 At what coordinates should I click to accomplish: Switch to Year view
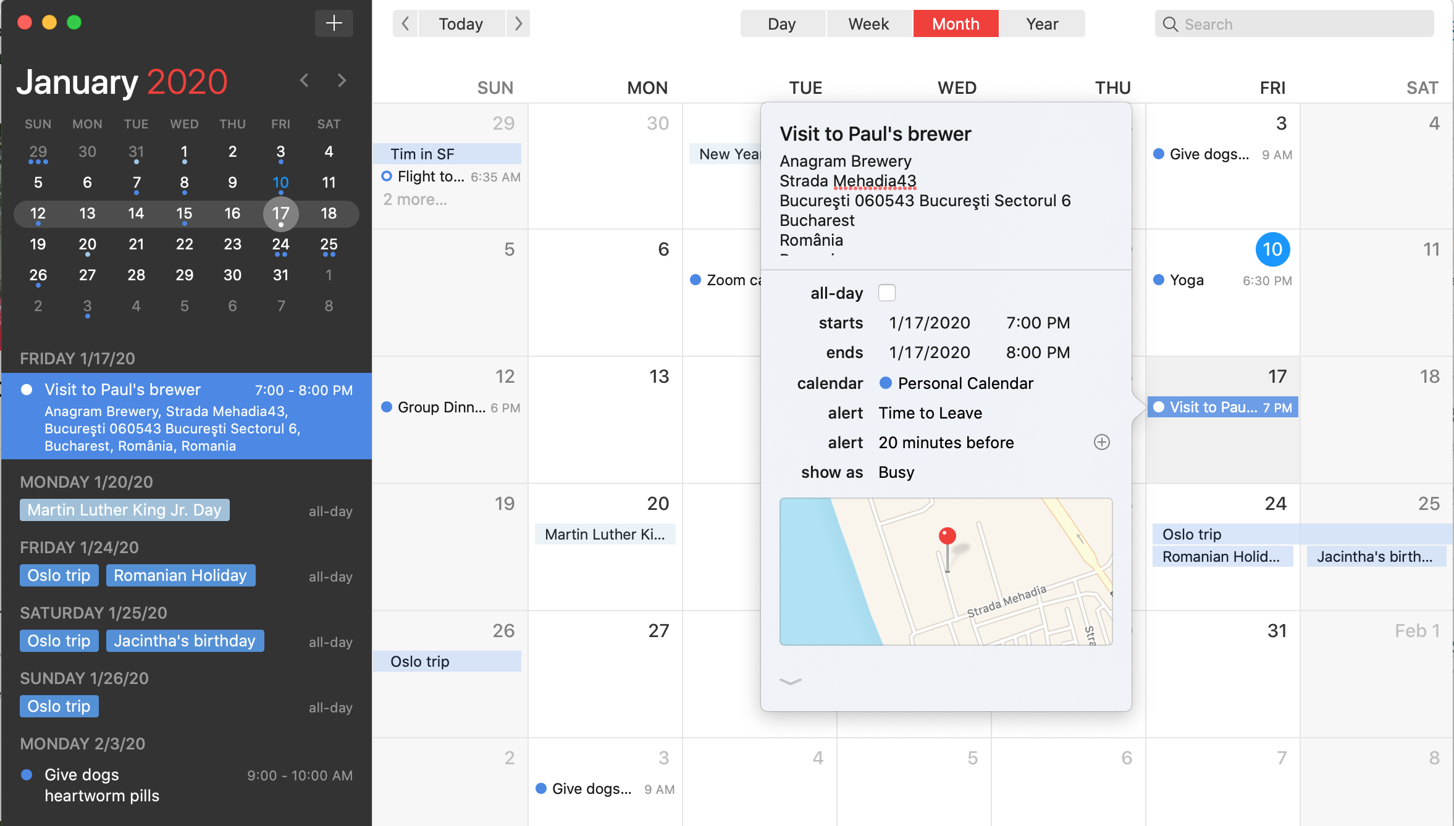point(1043,23)
